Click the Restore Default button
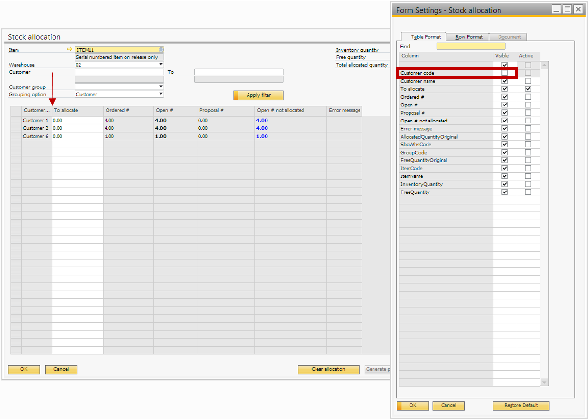Image resolution: width=588 pixels, height=419 pixels. [520, 405]
